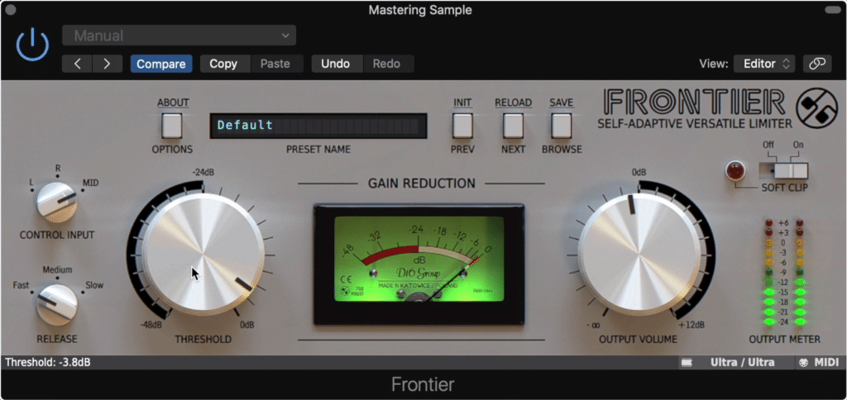
Task: Undo the last parameter change
Action: click(336, 64)
